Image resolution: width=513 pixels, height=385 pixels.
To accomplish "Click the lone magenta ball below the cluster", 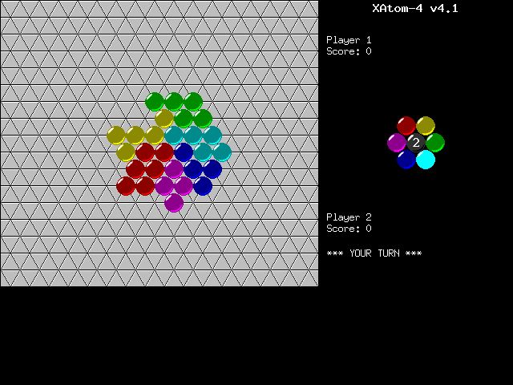I will (174, 203).
